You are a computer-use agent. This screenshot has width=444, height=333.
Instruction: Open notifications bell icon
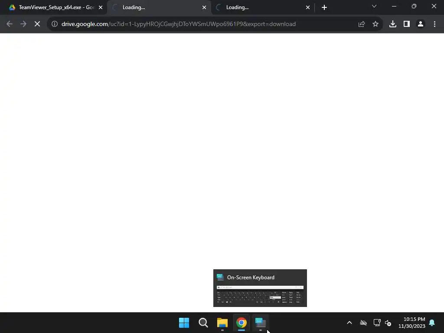(432, 323)
